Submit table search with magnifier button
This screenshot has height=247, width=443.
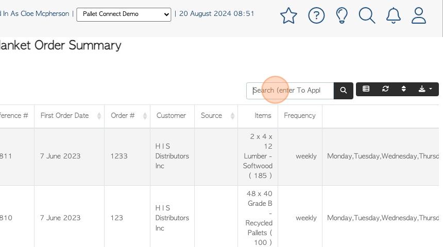(x=343, y=91)
